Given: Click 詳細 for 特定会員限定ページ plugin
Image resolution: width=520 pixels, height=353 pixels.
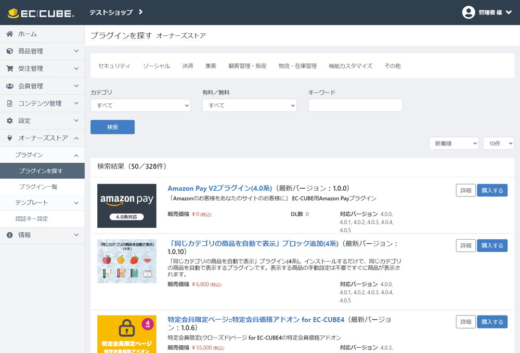Looking at the screenshot, I should (x=465, y=322).
